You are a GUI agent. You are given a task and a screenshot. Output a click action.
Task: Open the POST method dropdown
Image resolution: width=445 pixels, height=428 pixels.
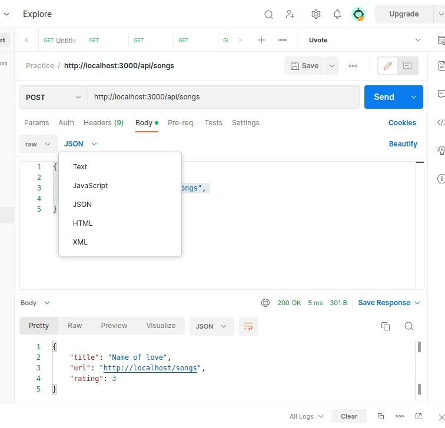(53, 97)
